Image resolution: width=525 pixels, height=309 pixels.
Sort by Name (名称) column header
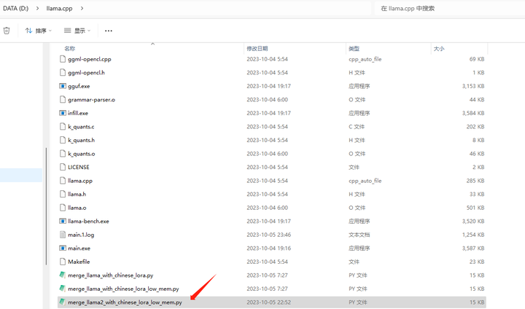(x=70, y=49)
